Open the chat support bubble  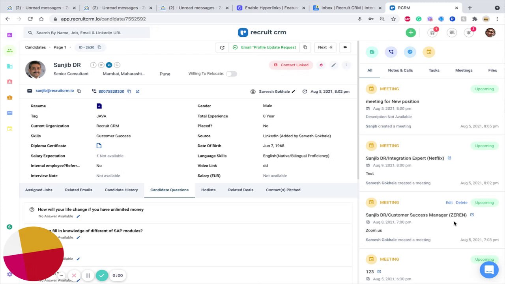tap(489, 270)
